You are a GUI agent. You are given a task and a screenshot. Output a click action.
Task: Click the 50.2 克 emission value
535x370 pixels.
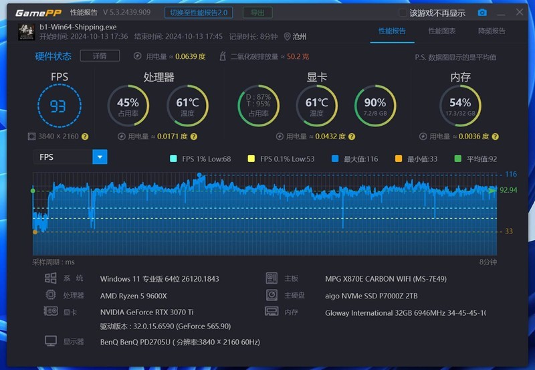click(298, 56)
